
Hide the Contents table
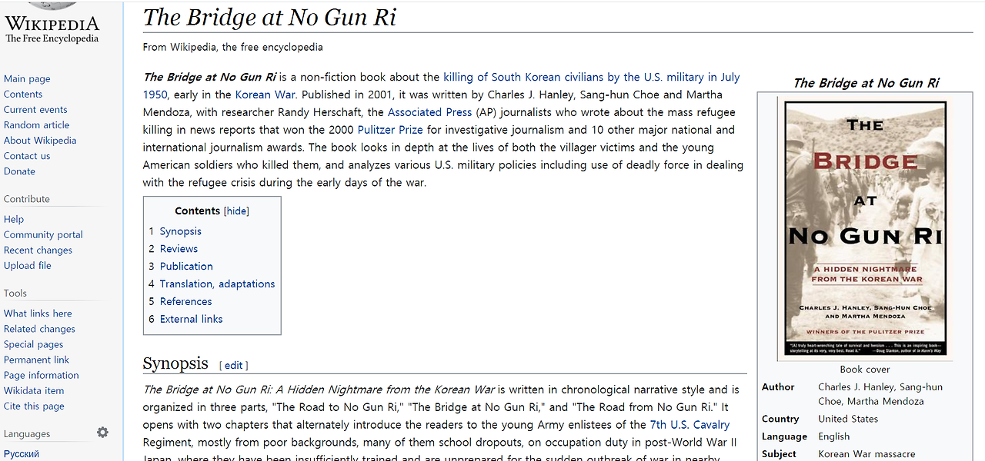tap(236, 211)
